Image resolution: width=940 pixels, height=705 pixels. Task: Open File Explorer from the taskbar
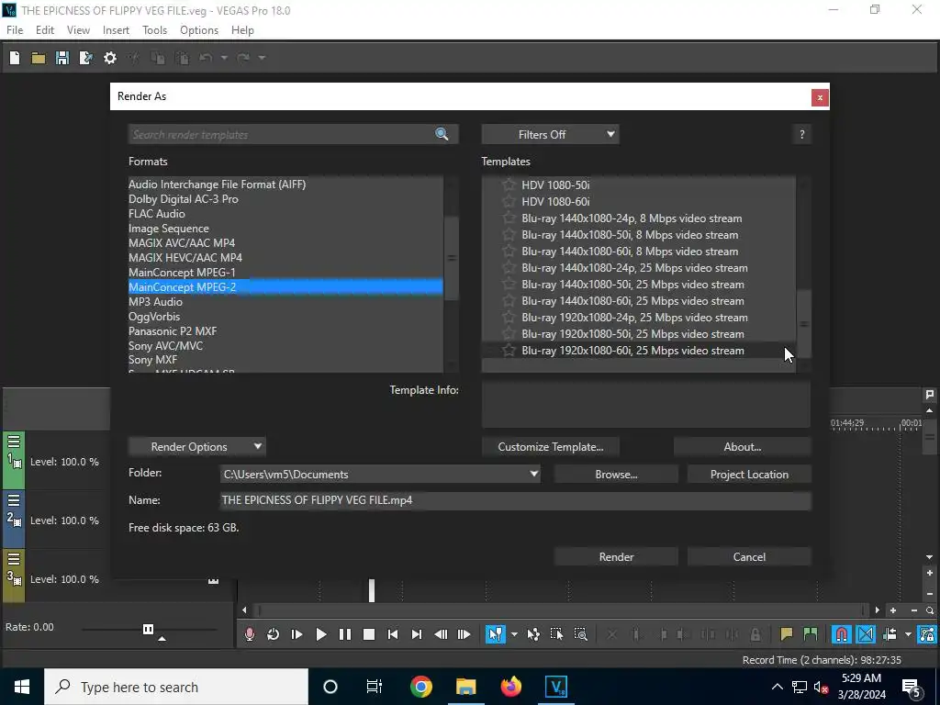(x=465, y=687)
